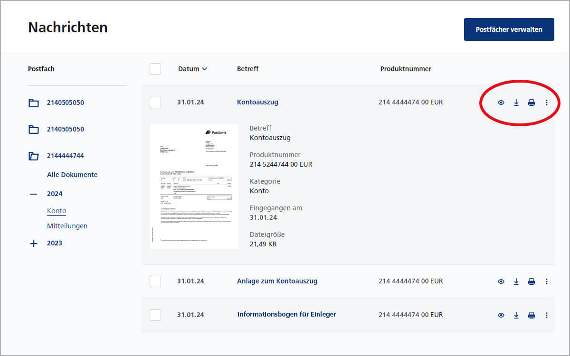Open more options for Anlage zum Kontoauszug
The width and height of the screenshot is (570, 356).
[x=547, y=281]
